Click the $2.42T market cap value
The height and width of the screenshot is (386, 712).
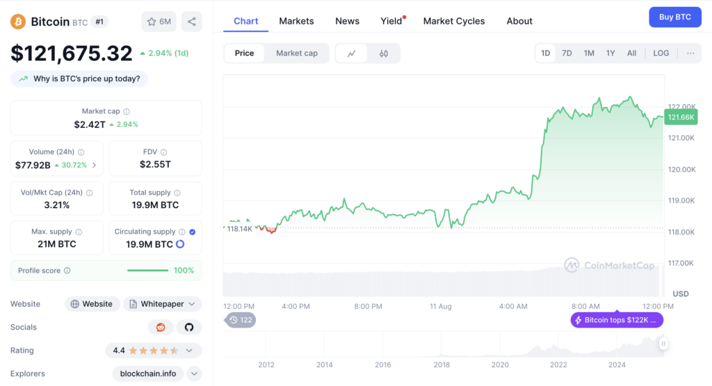(90, 124)
